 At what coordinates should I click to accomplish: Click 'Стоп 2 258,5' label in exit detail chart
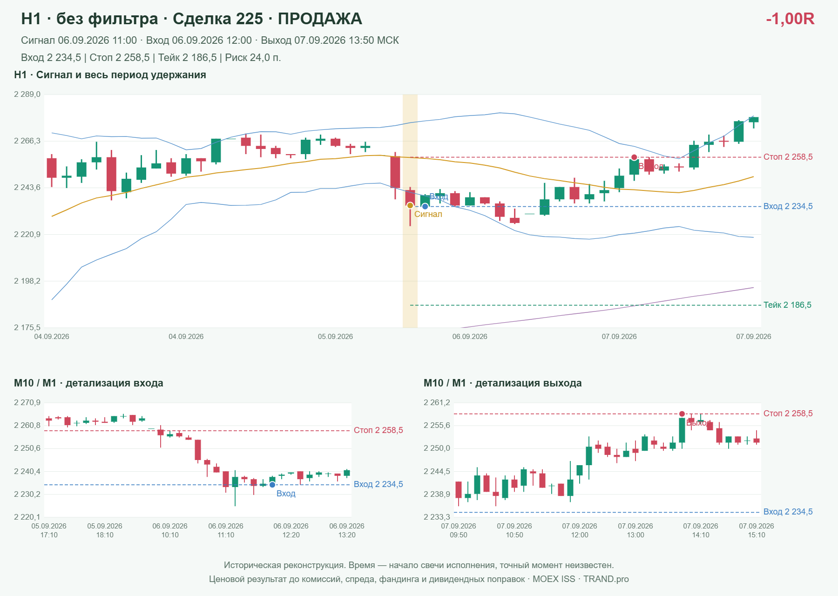click(788, 413)
